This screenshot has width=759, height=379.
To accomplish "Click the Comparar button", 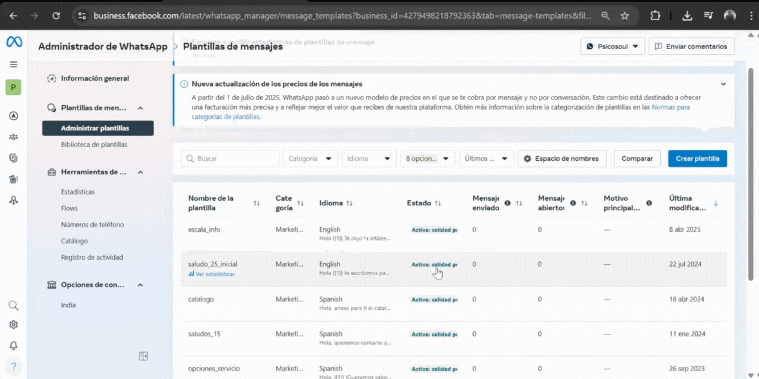I will pos(637,158).
